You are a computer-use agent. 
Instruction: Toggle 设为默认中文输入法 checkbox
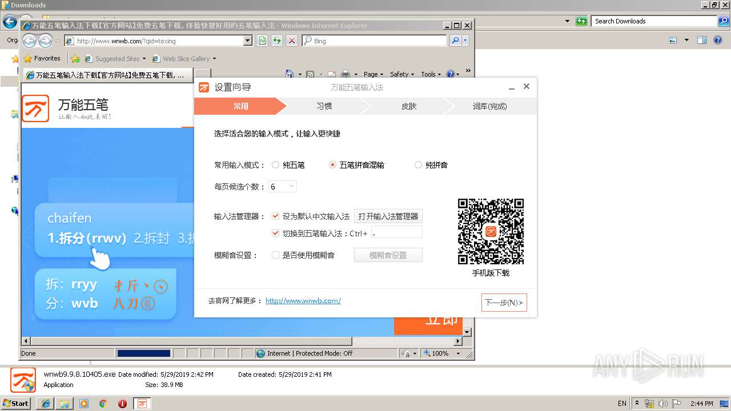click(x=275, y=216)
